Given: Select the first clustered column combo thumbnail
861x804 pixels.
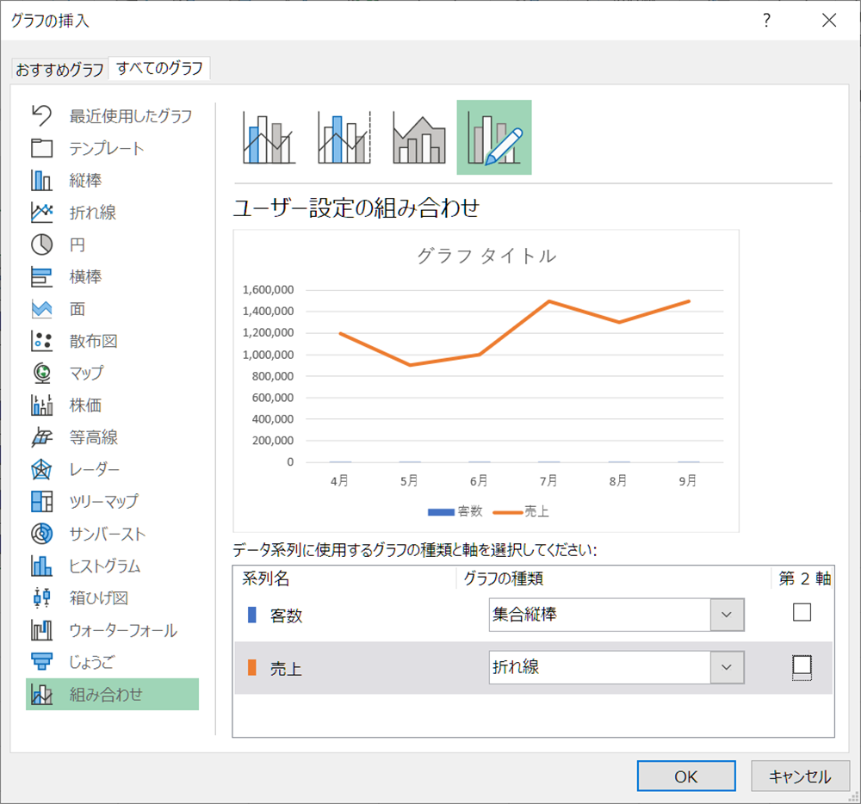Looking at the screenshot, I should (269, 137).
